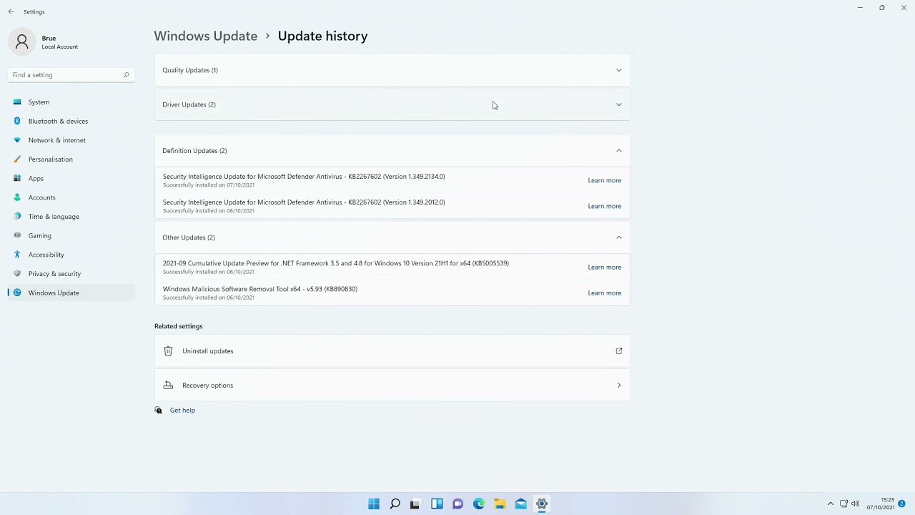The image size is (915, 515).
Task: Learn more about Defender version 1.349.2012.0
Action: coord(605,206)
